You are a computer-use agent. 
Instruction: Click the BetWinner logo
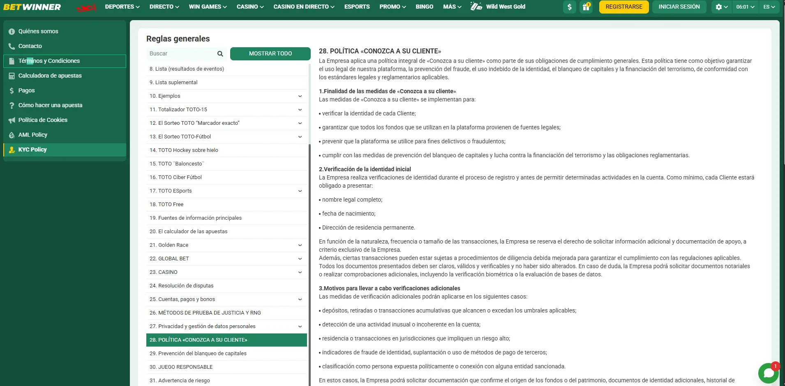(32, 7)
